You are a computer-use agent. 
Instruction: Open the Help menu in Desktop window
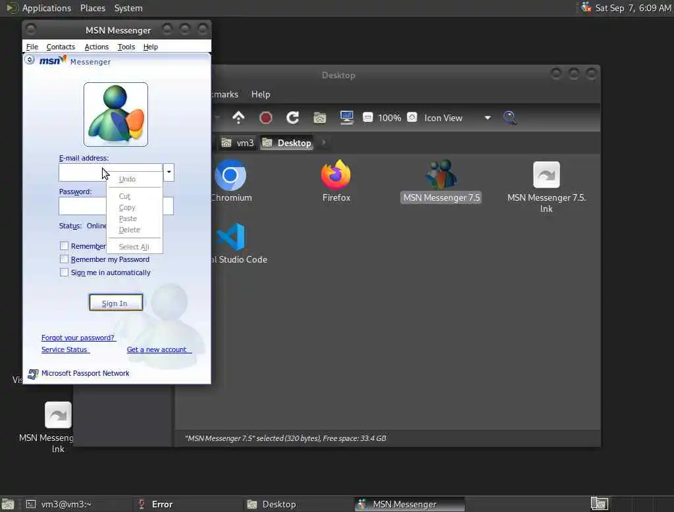coord(261,94)
